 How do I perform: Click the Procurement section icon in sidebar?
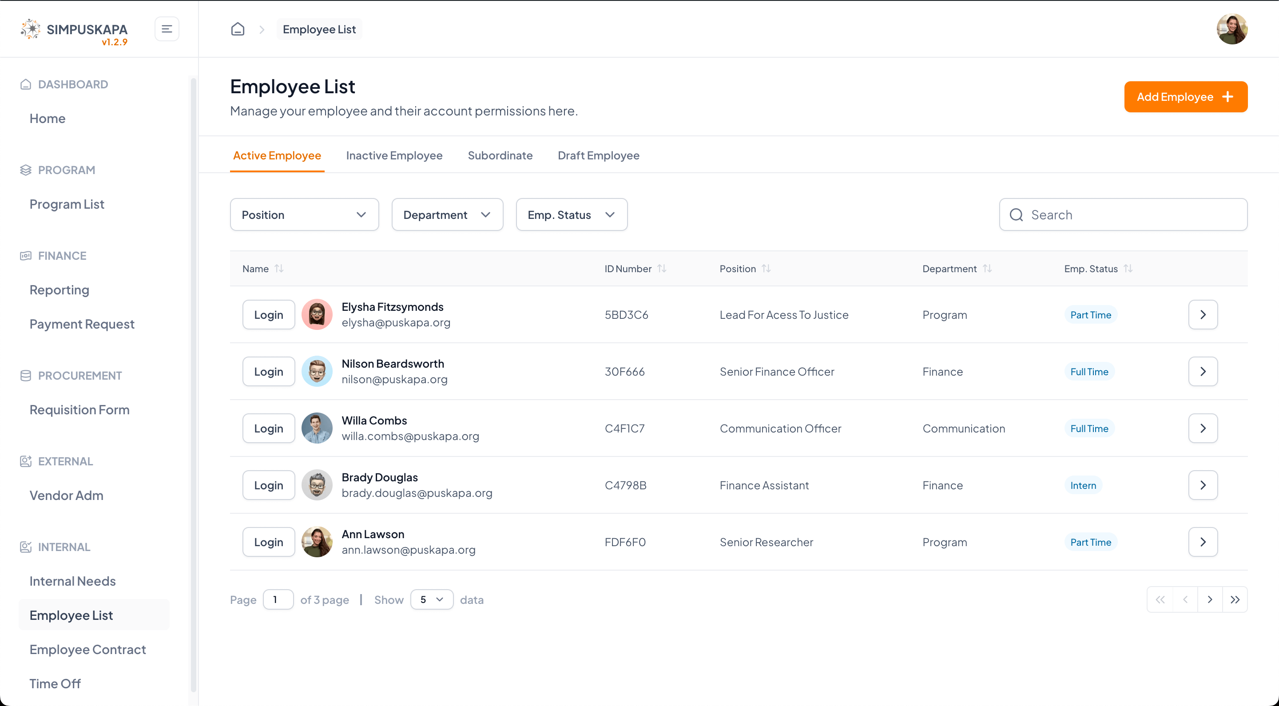tap(25, 376)
